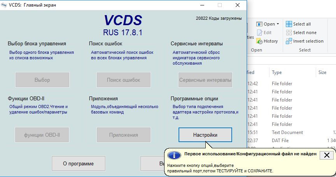Image resolution: width=336 pixels, height=177 pixels.
Task: Select the Text Document row in Explorer
Action: pos(291,132)
